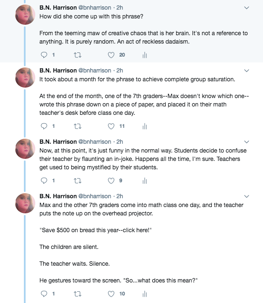Expand the menu caret on the 'group saturation' tweet
263x303 pixels.
tap(247, 70)
